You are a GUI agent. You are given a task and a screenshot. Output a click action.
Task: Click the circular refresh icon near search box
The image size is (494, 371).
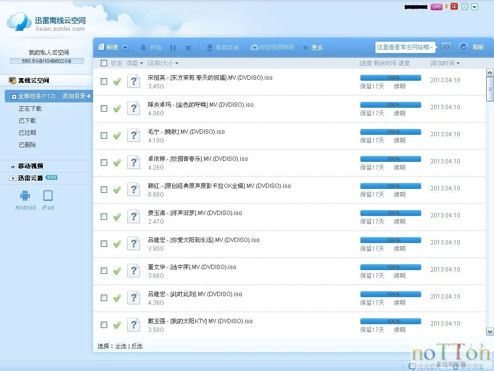click(463, 47)
